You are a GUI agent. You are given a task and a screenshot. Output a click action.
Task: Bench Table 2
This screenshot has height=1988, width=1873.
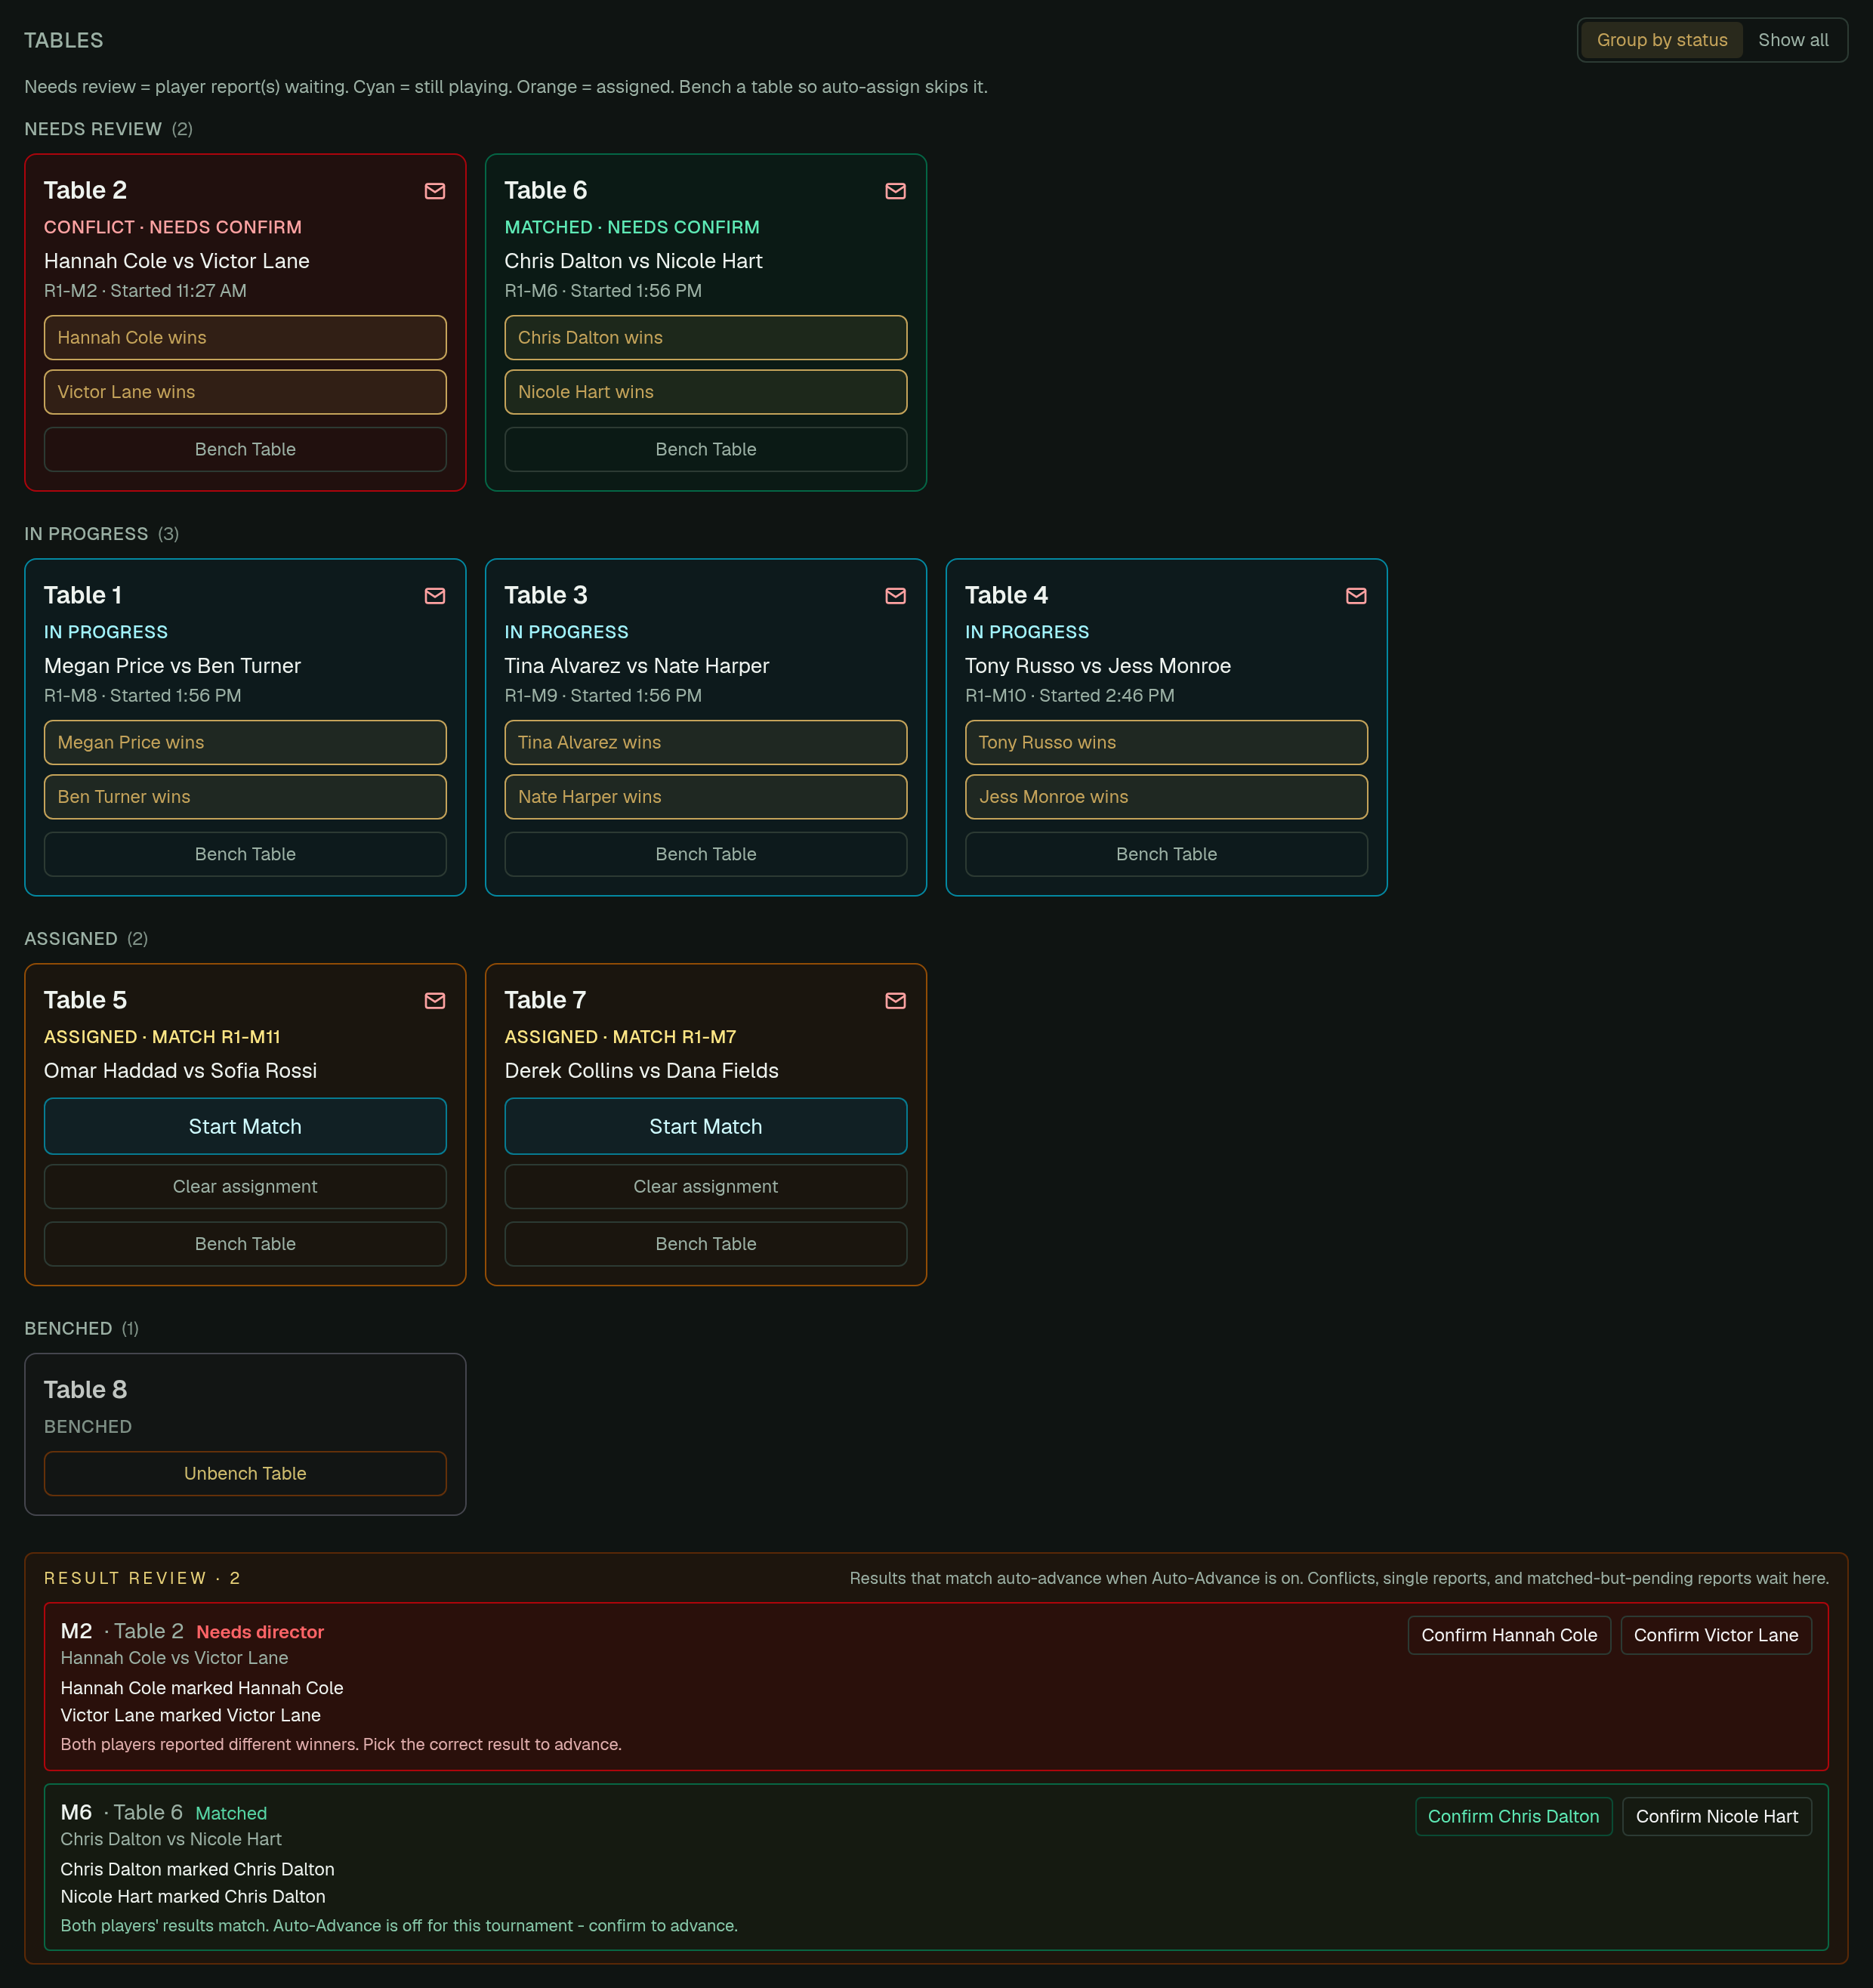coord(245,450)
